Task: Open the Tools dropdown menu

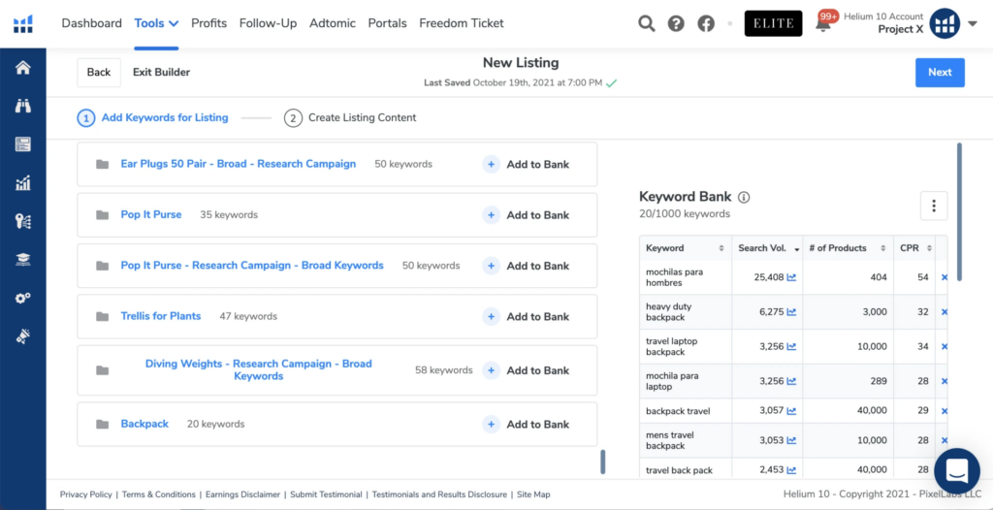Action: tap(156, 23)
